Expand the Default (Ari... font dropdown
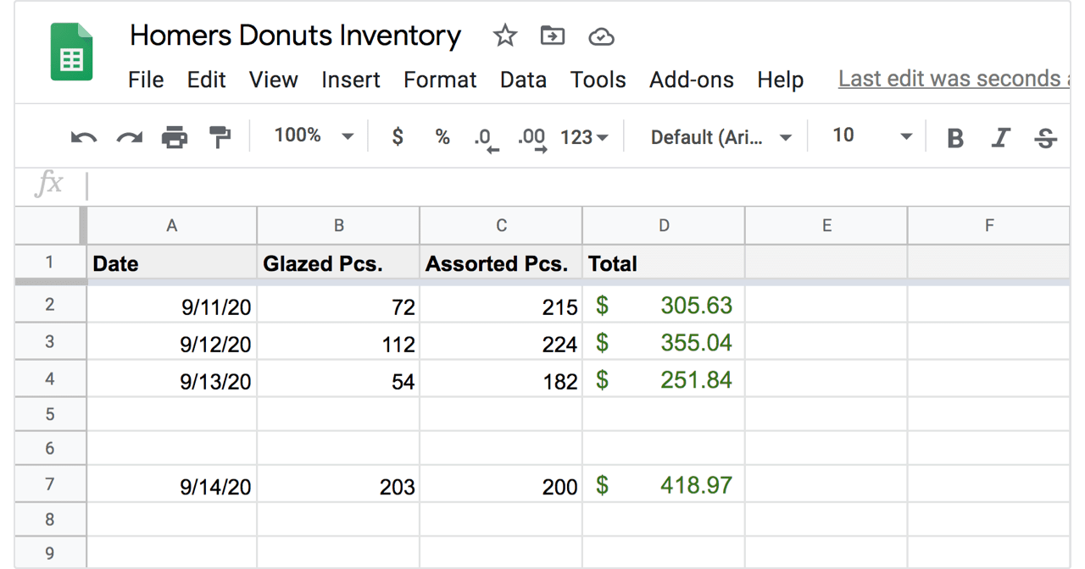Viewport: 1085px width, 569px height. point(721,137)
